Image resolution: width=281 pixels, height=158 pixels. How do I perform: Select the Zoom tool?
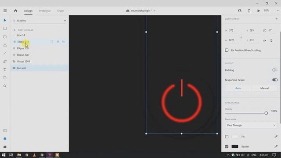(5, 86)
